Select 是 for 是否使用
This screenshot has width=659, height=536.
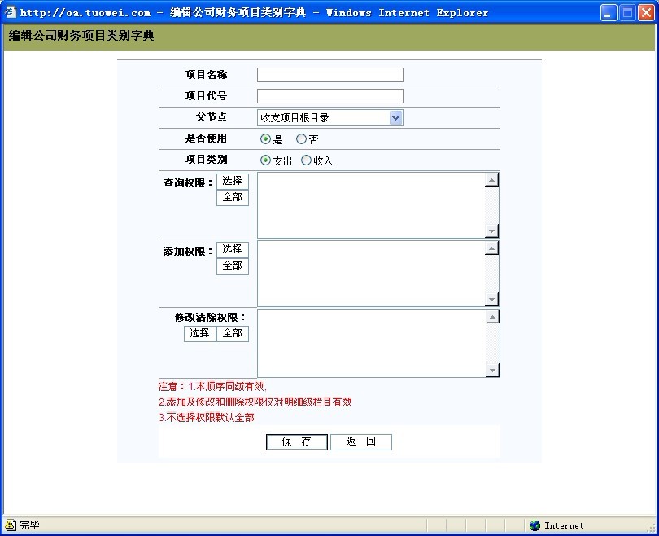(265, 139)
